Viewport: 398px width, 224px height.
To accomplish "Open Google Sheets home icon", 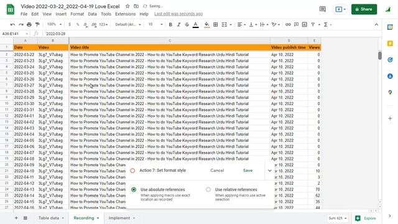I will [x=11, y=10].
